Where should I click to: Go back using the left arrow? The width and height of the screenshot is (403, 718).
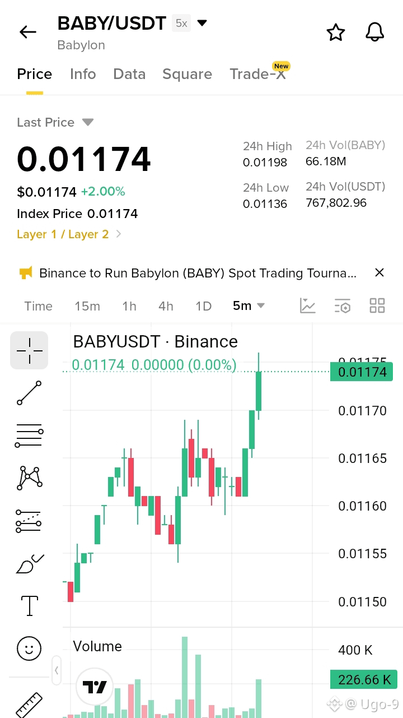coord(27,32)
